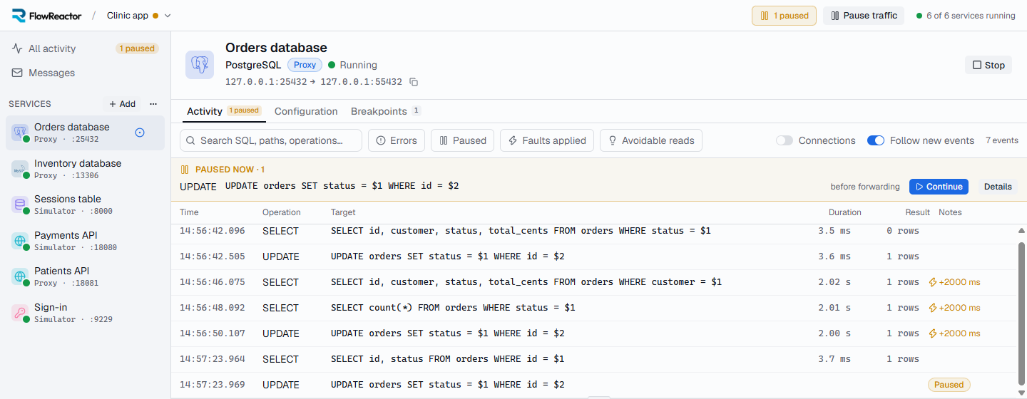The height and width of the screenshot is (399, 1027).
Task: Add a new service
Action: click(x=121, y=104)
